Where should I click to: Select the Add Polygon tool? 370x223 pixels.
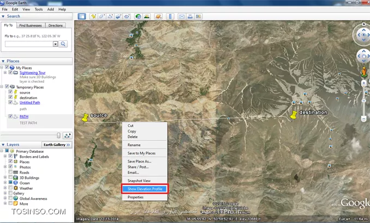102,16
